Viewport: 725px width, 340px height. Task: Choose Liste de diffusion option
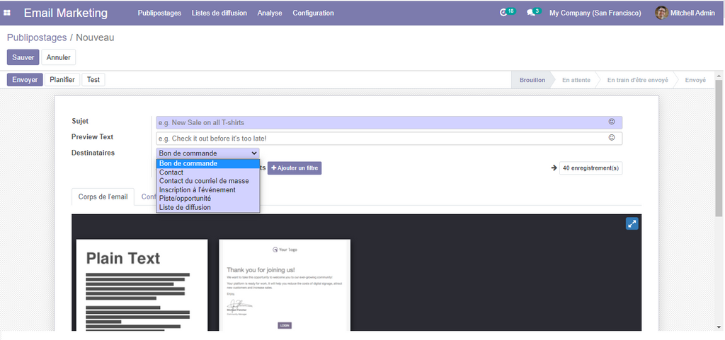click(185, 207)
